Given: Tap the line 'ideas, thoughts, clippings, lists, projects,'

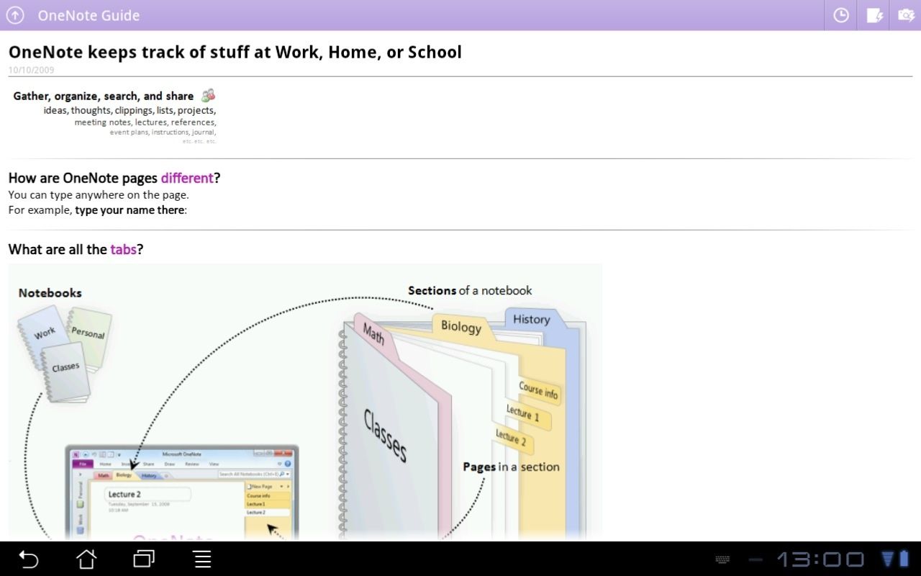Looking at the screenshot, I should pyautogui.click(x=130, y=110).
